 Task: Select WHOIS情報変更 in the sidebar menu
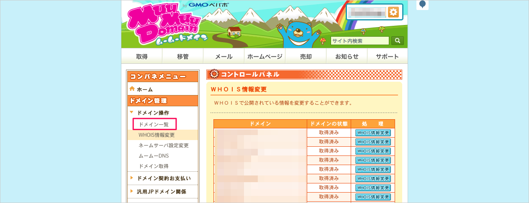157,135
